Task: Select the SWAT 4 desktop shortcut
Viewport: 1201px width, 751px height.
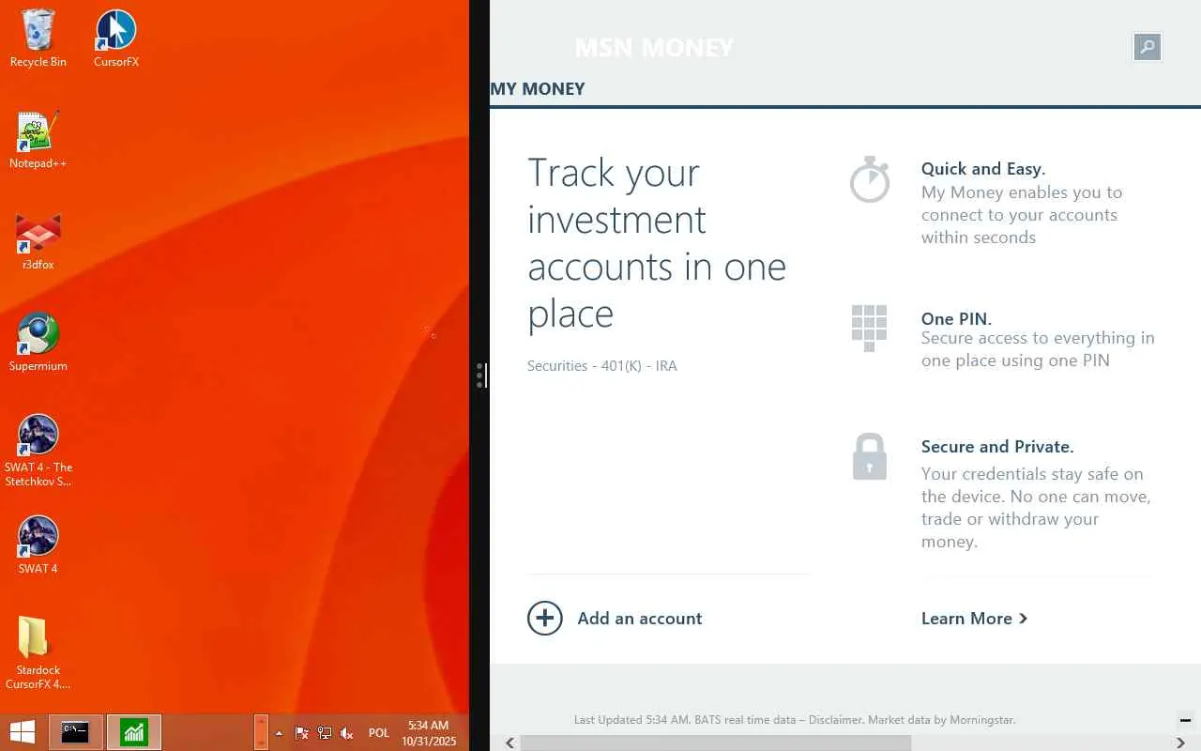Action: pyautogui.click(x=38, y=545)
